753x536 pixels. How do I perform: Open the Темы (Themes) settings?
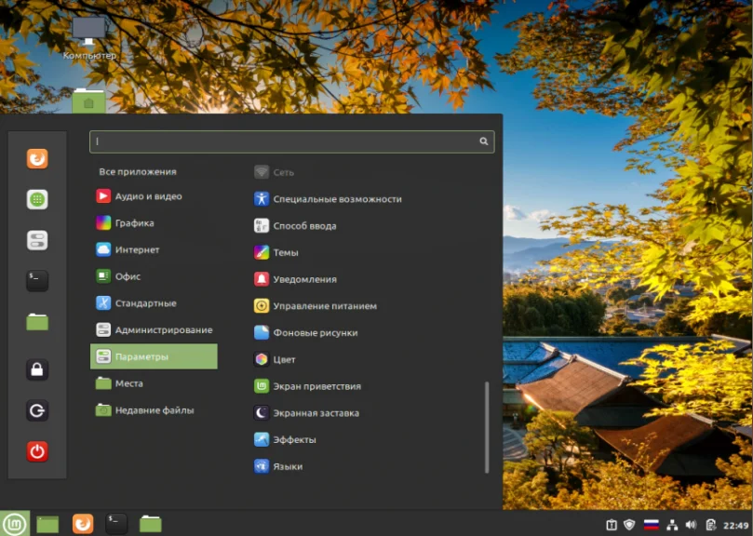[285, 252]
